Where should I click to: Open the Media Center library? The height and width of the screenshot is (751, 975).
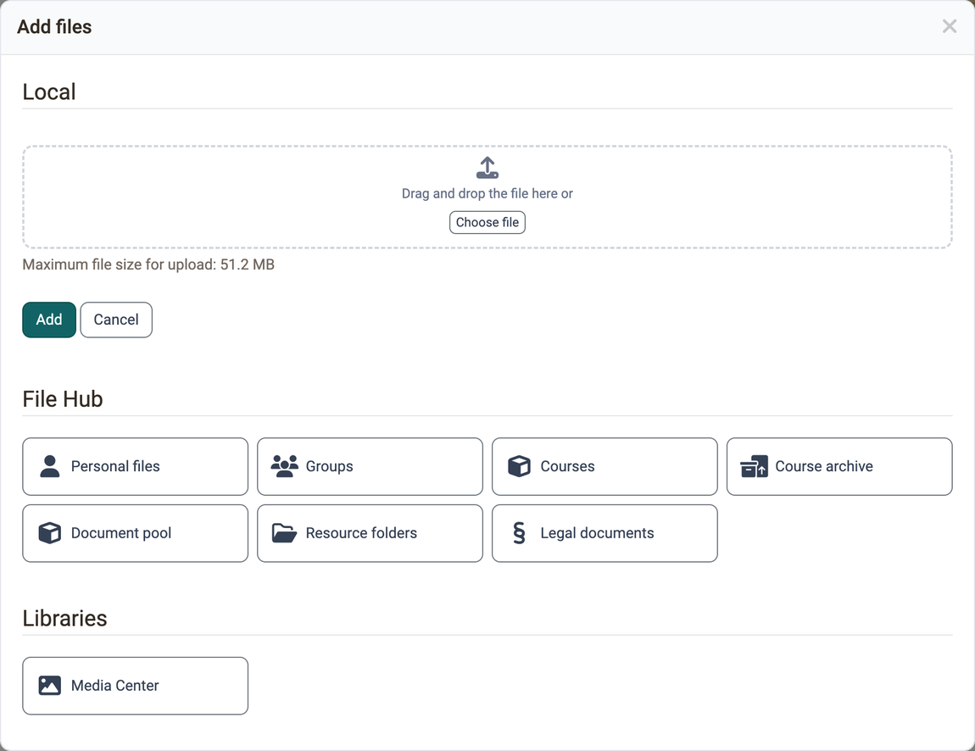click(135, 686)
